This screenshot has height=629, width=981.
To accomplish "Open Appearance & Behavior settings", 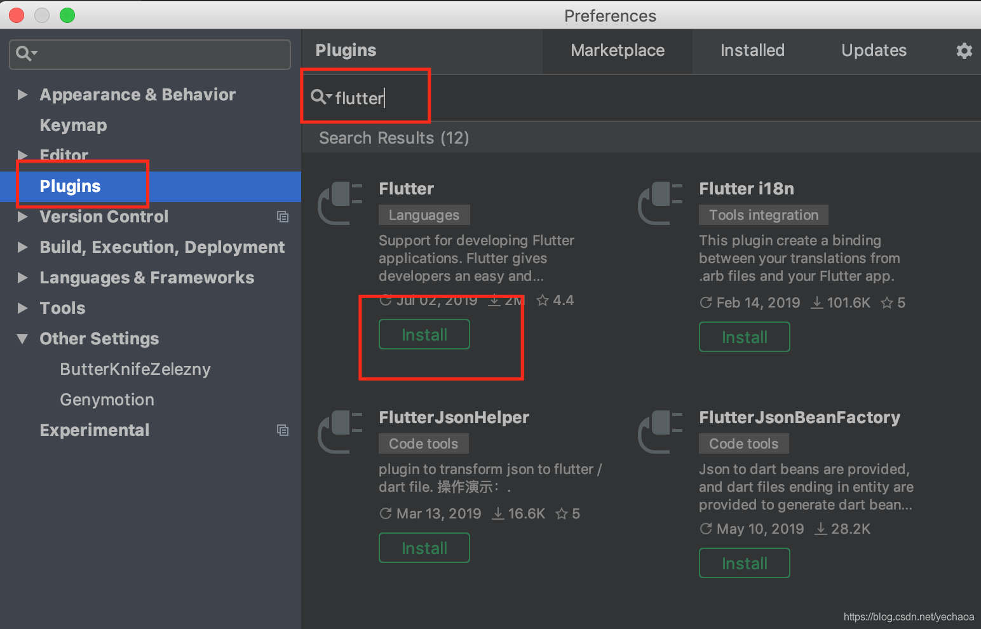I will [x=137, y=95].
